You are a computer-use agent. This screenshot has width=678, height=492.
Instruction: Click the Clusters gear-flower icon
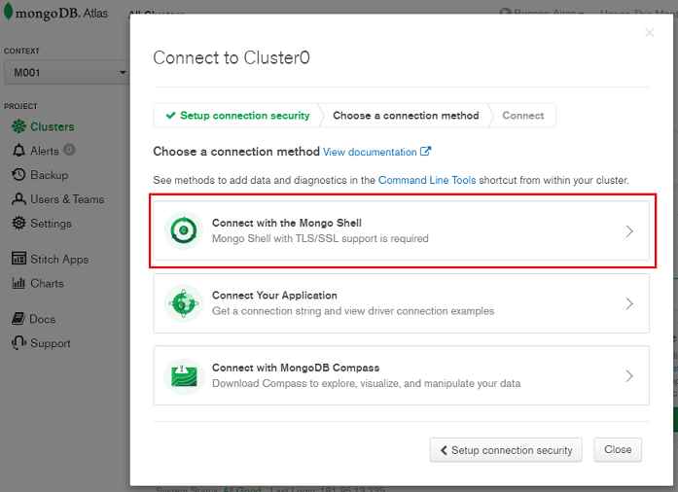point(18,126)
